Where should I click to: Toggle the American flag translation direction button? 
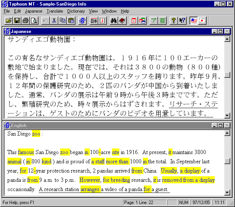point(194,20)
